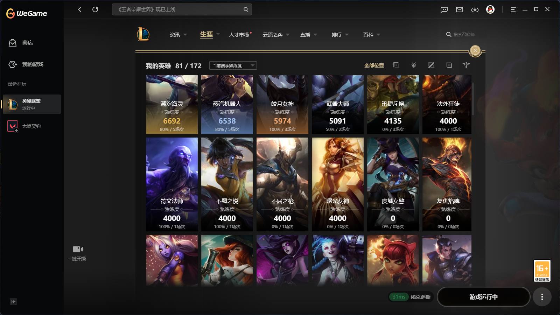This screenshot has height=315, width=560.
Task: Filter heroes by top lane position icon
Action: pyautogui.click(x=396, y=65)
